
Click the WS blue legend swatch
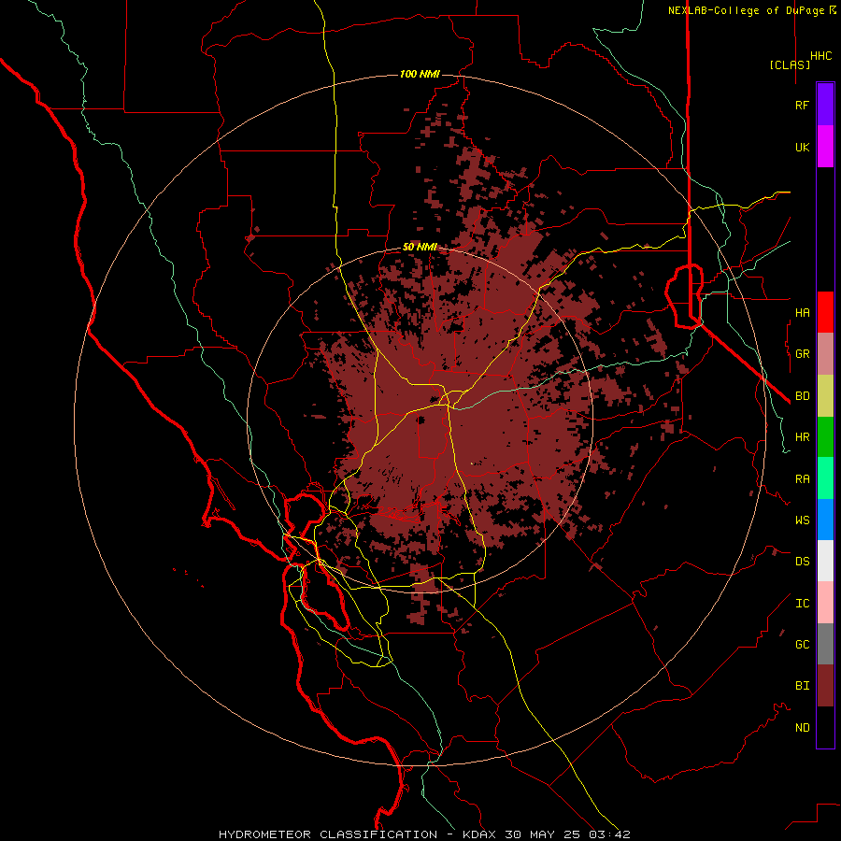(825, 520)
